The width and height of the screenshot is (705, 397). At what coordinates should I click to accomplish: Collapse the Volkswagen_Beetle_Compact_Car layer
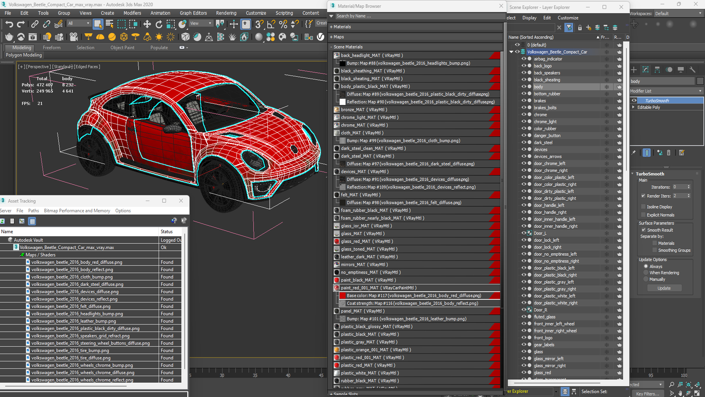click(511, 52)
